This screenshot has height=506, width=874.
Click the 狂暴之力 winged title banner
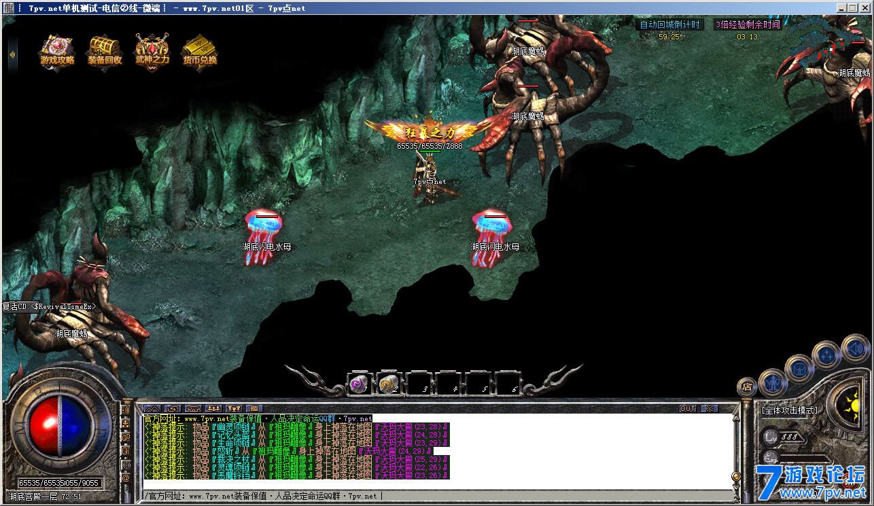point(430,130)
